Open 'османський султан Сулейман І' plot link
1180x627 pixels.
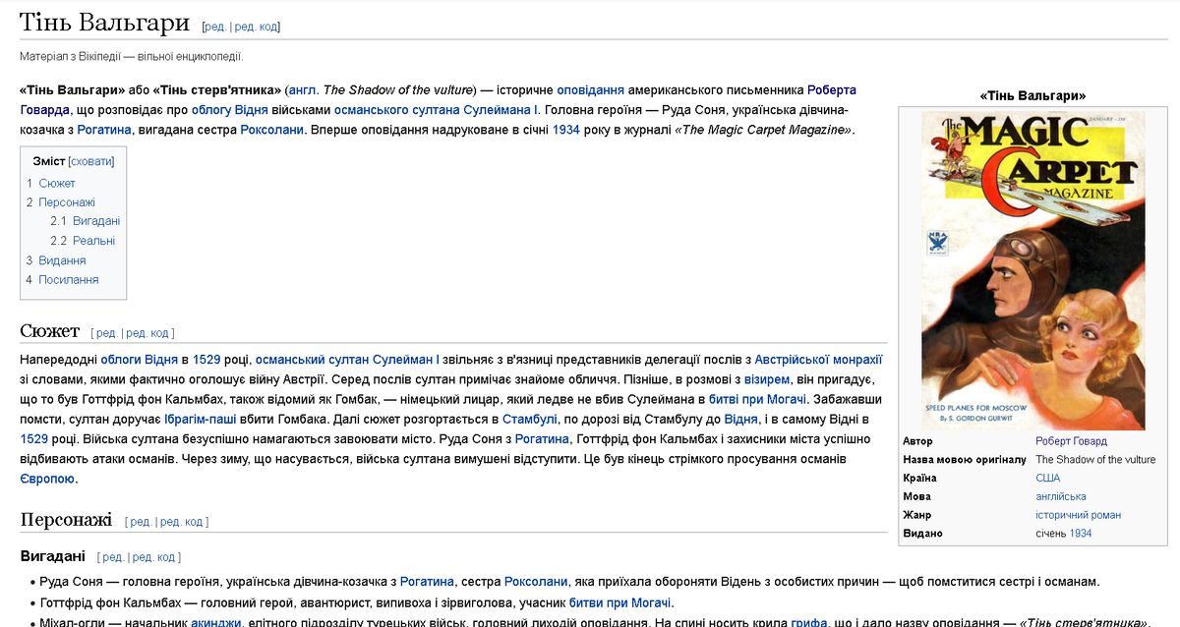347,360
